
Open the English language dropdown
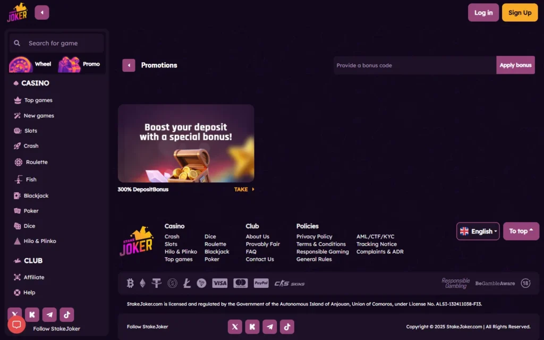tap(478, 231)
